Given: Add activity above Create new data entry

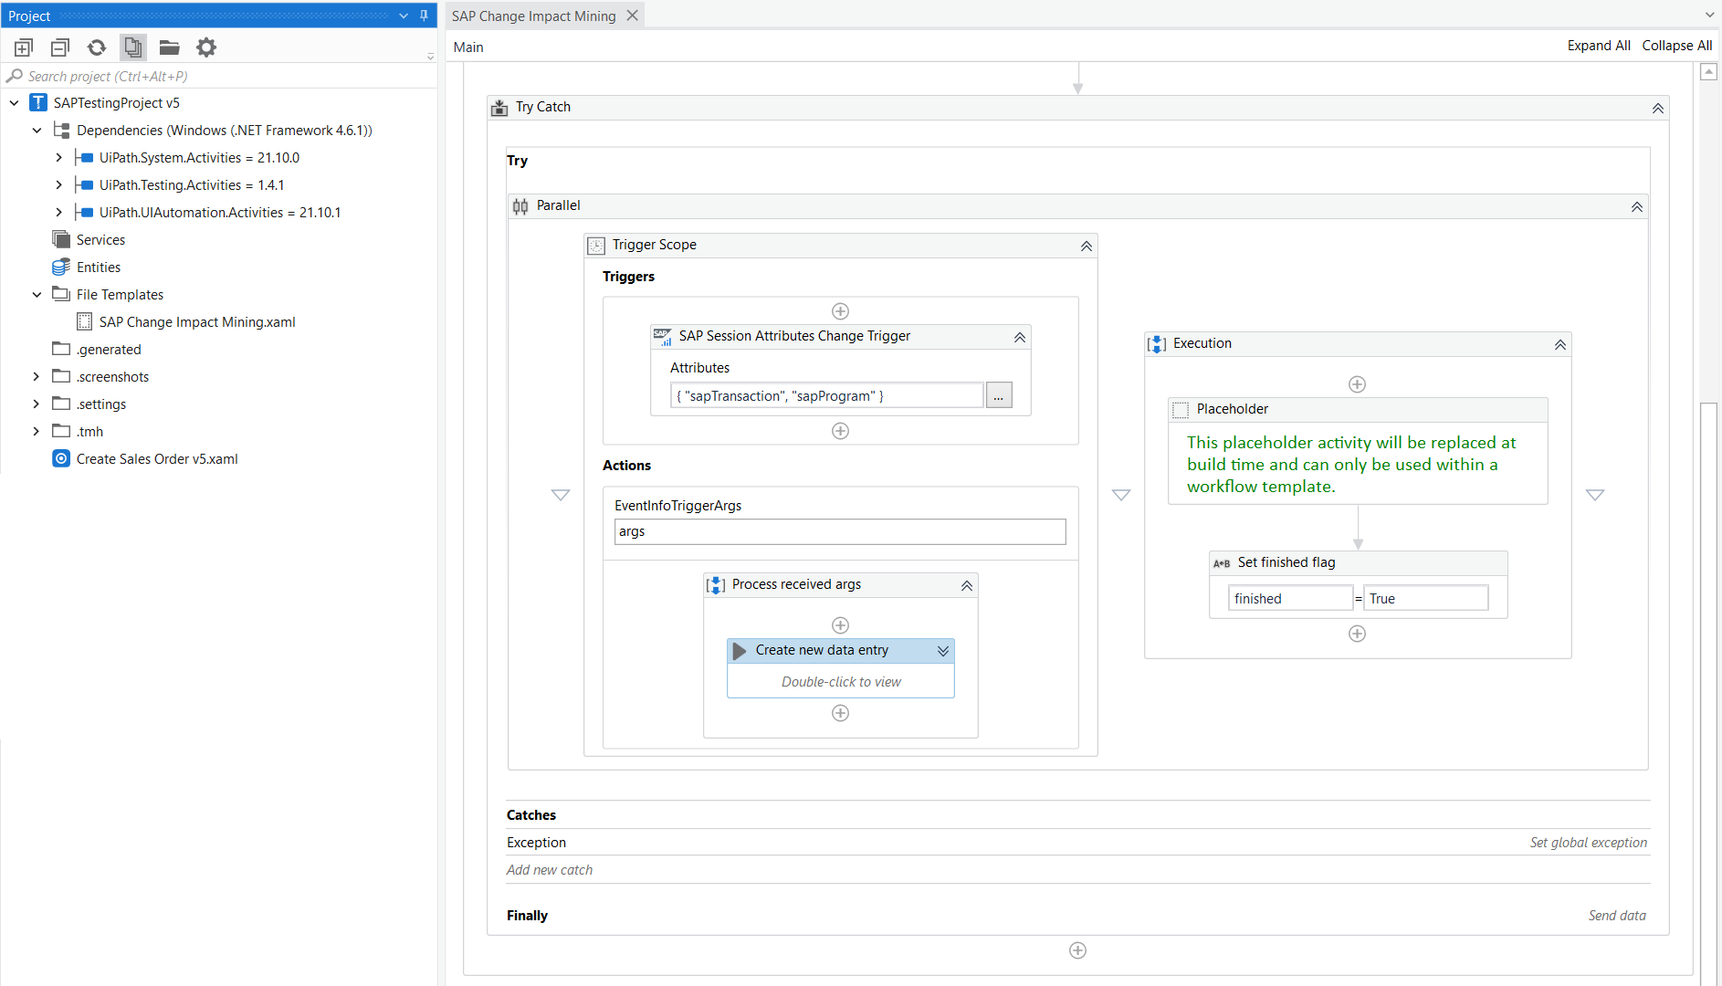Looking at the screenshot, I should 841,625.
